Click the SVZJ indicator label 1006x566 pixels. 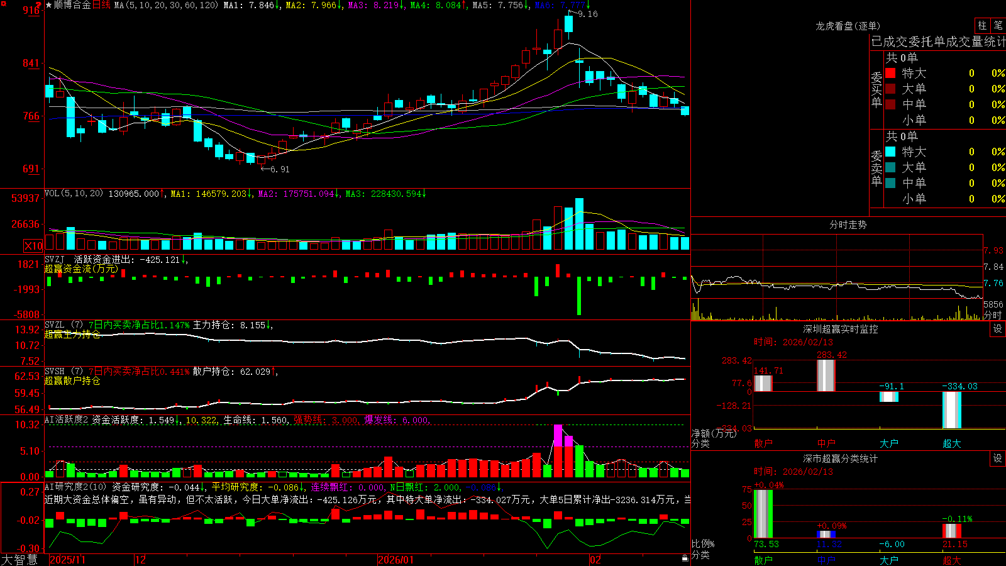[x=54, y=259]
